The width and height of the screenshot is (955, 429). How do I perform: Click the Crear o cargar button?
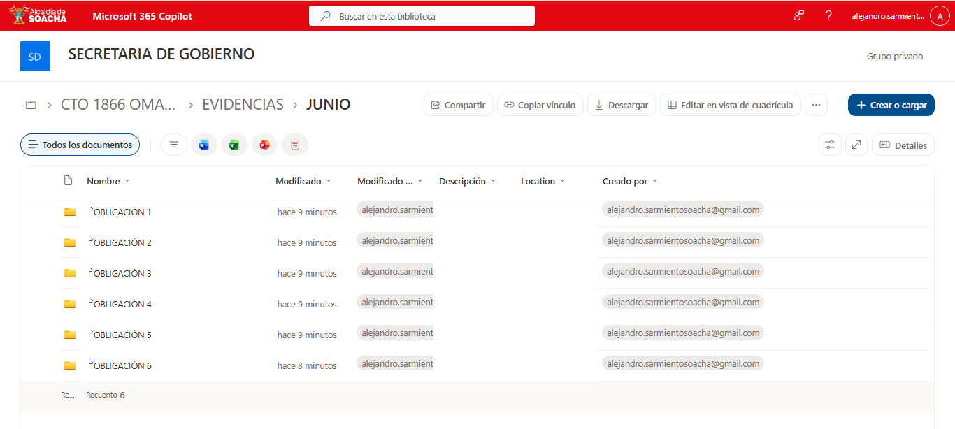pos(891,105)
